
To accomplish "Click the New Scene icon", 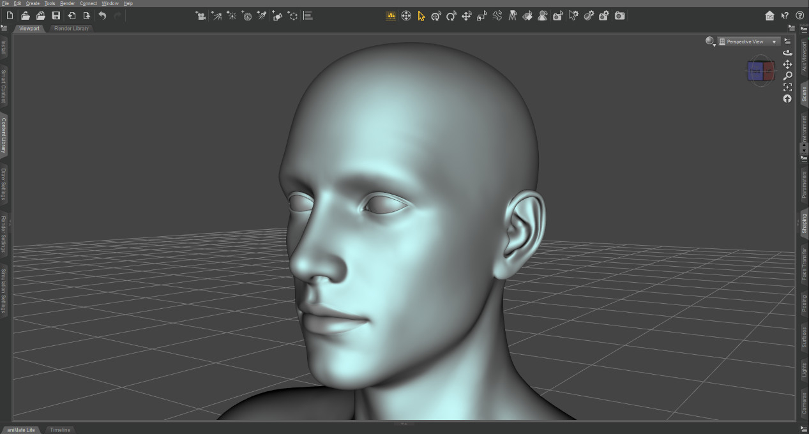I will tap(10, 16).
